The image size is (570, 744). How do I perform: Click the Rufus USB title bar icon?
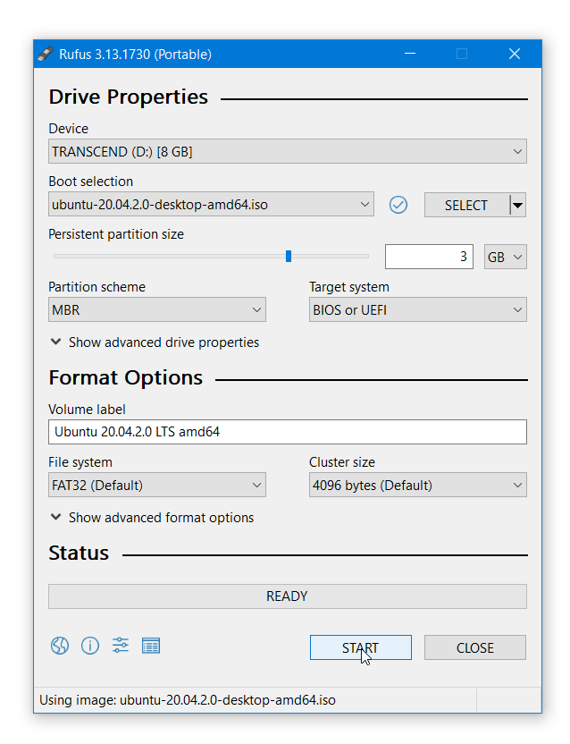(x=46, y=54)
